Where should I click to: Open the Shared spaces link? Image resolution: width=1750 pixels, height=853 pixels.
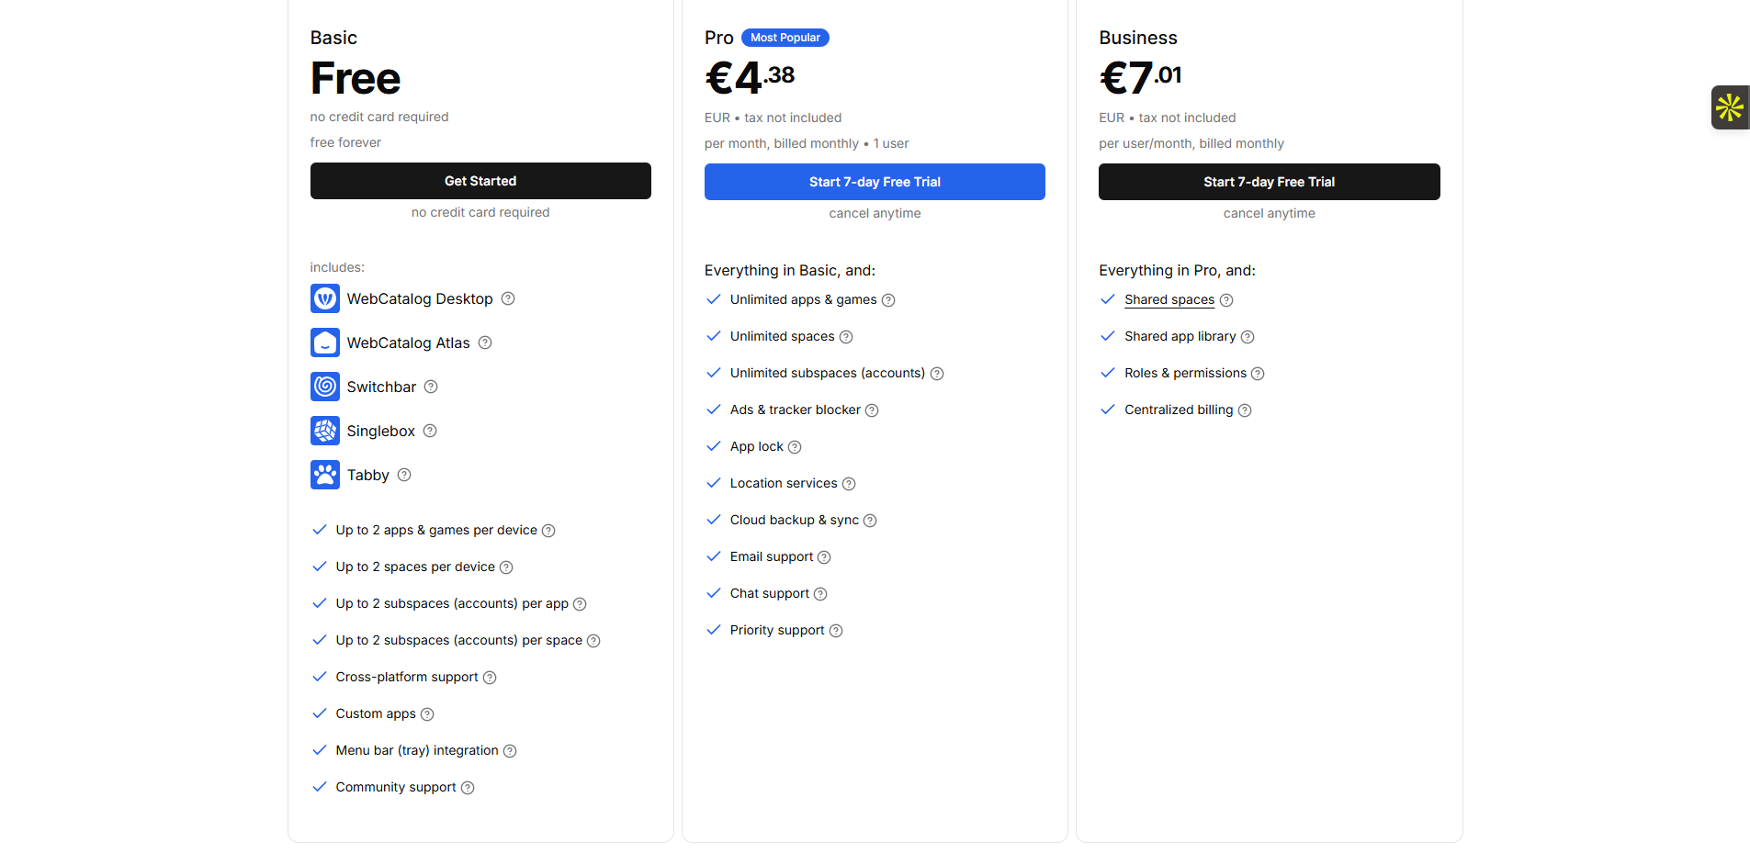point(1169,299)
